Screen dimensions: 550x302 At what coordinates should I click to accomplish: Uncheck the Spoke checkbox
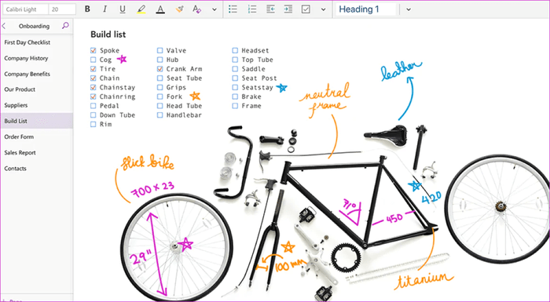[93, 50]
